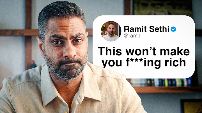
Task: Click the vertical wooden post behind the man
Action: tap(28, 35)
